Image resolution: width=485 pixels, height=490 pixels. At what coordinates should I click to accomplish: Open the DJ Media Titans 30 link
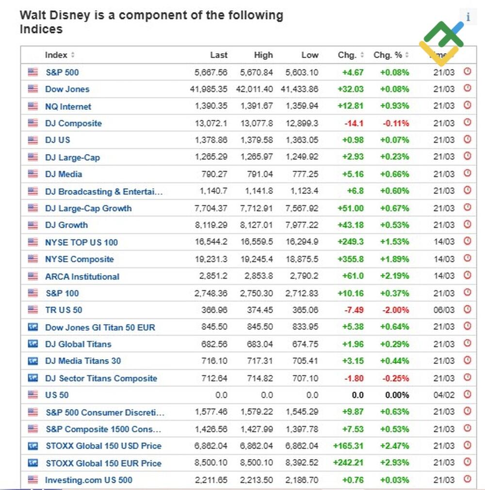(x=83, y=361)
